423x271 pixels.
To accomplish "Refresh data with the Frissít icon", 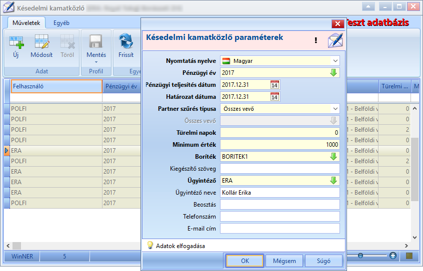I will 126,42.
